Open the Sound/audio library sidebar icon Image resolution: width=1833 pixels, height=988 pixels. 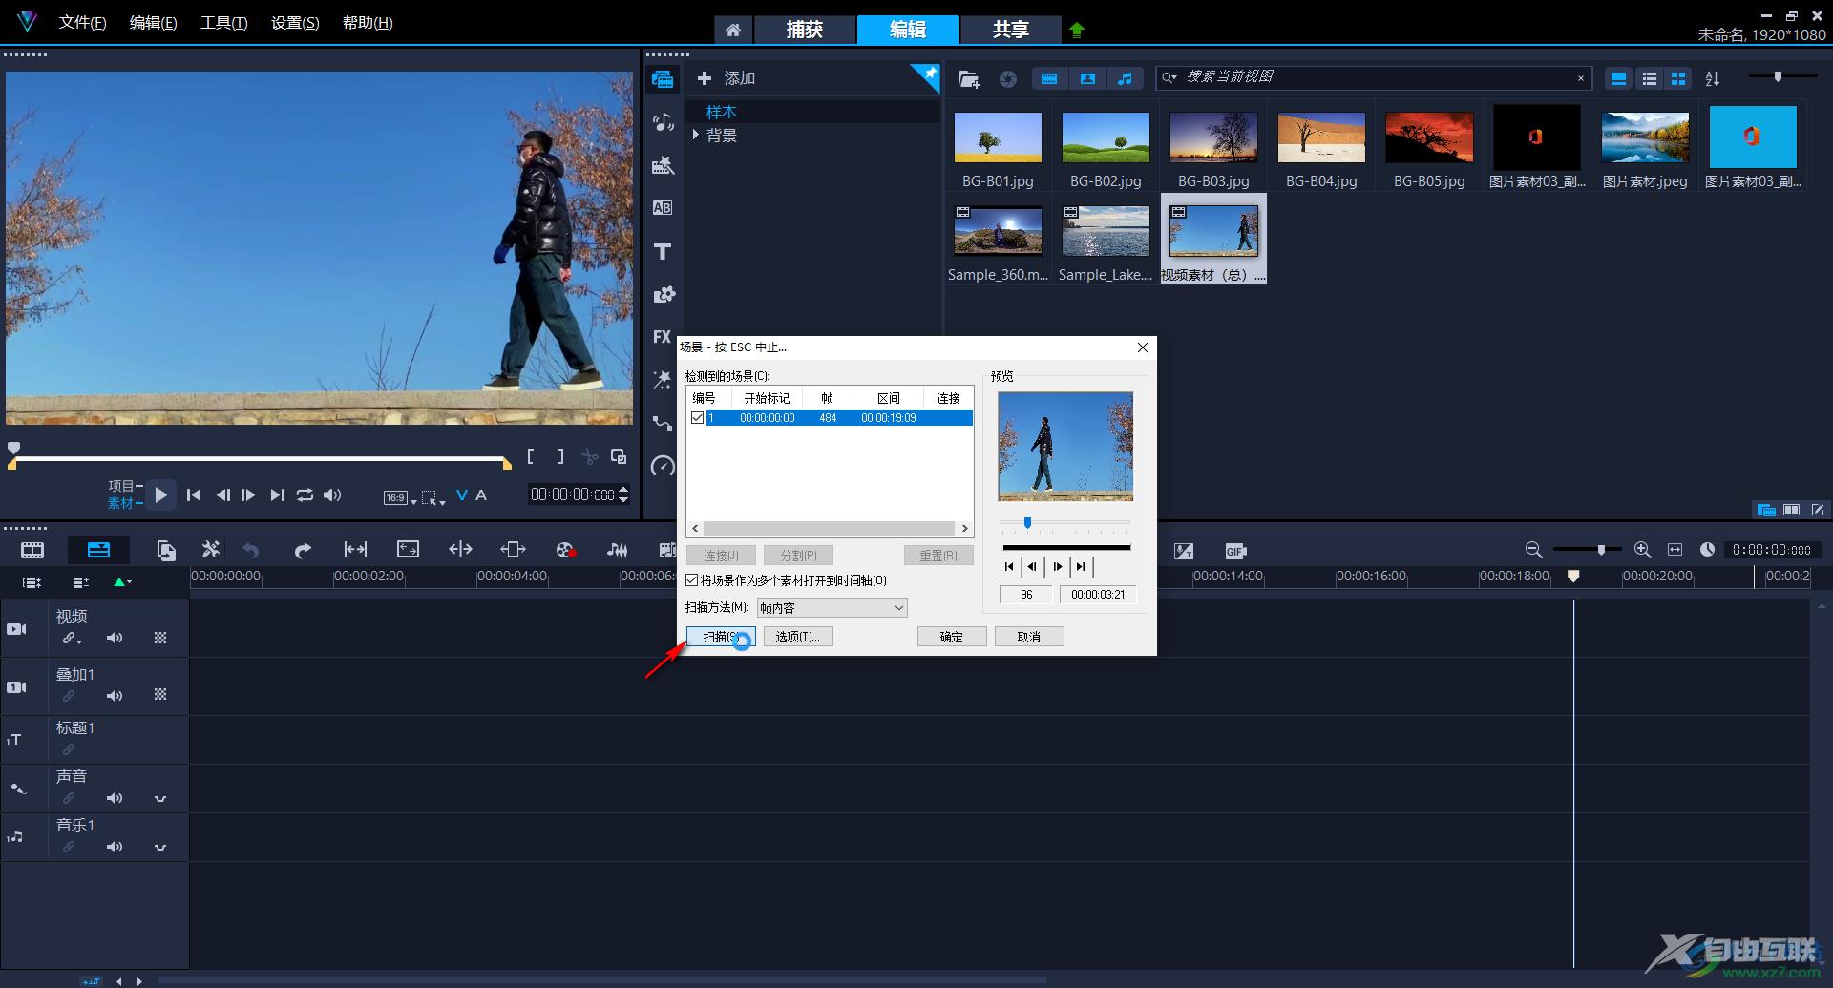pos(663,122)
